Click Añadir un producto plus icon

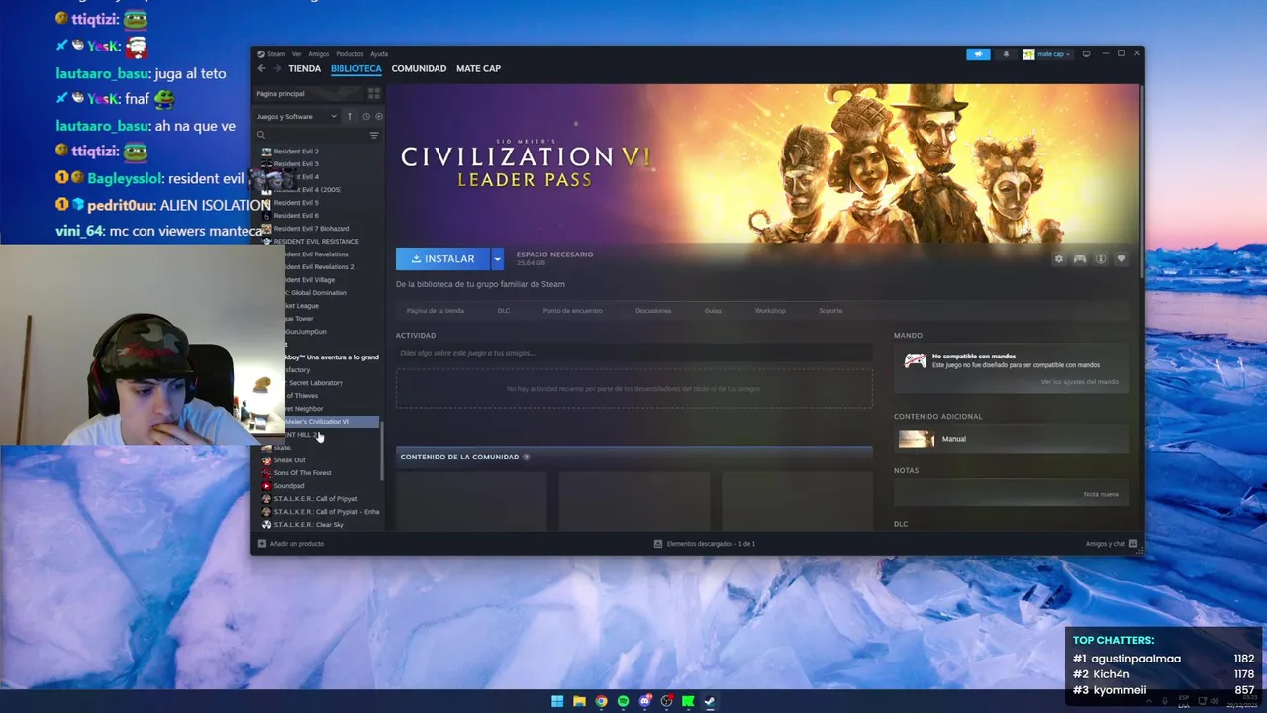262,543
